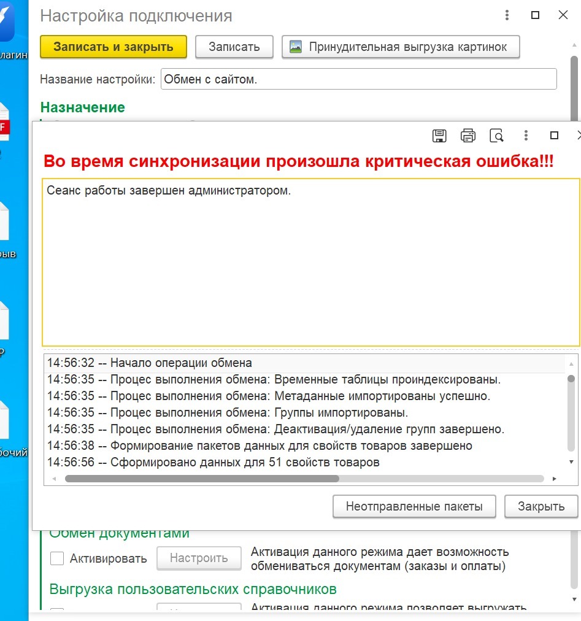Click the printer icon in error dialog
This screenshot has height=621, width=581.
(468, 136)
